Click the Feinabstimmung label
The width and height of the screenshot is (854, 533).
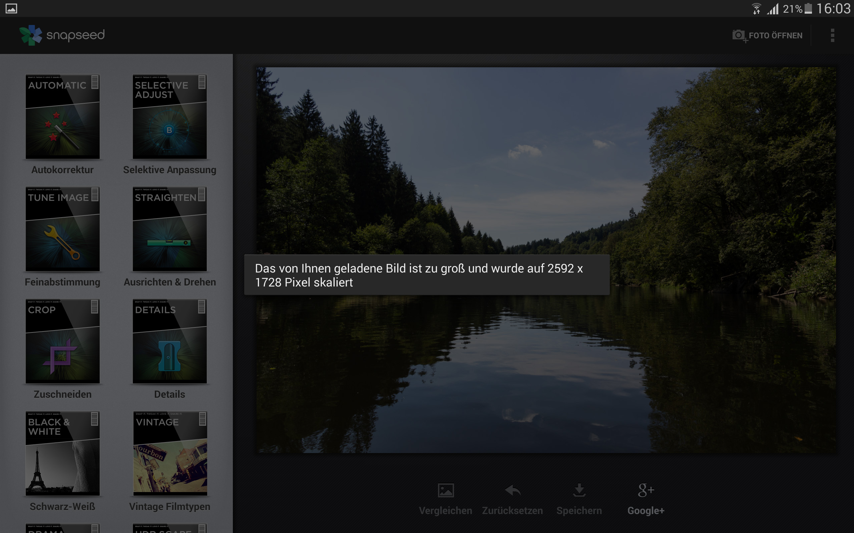(x=62, y=282)
